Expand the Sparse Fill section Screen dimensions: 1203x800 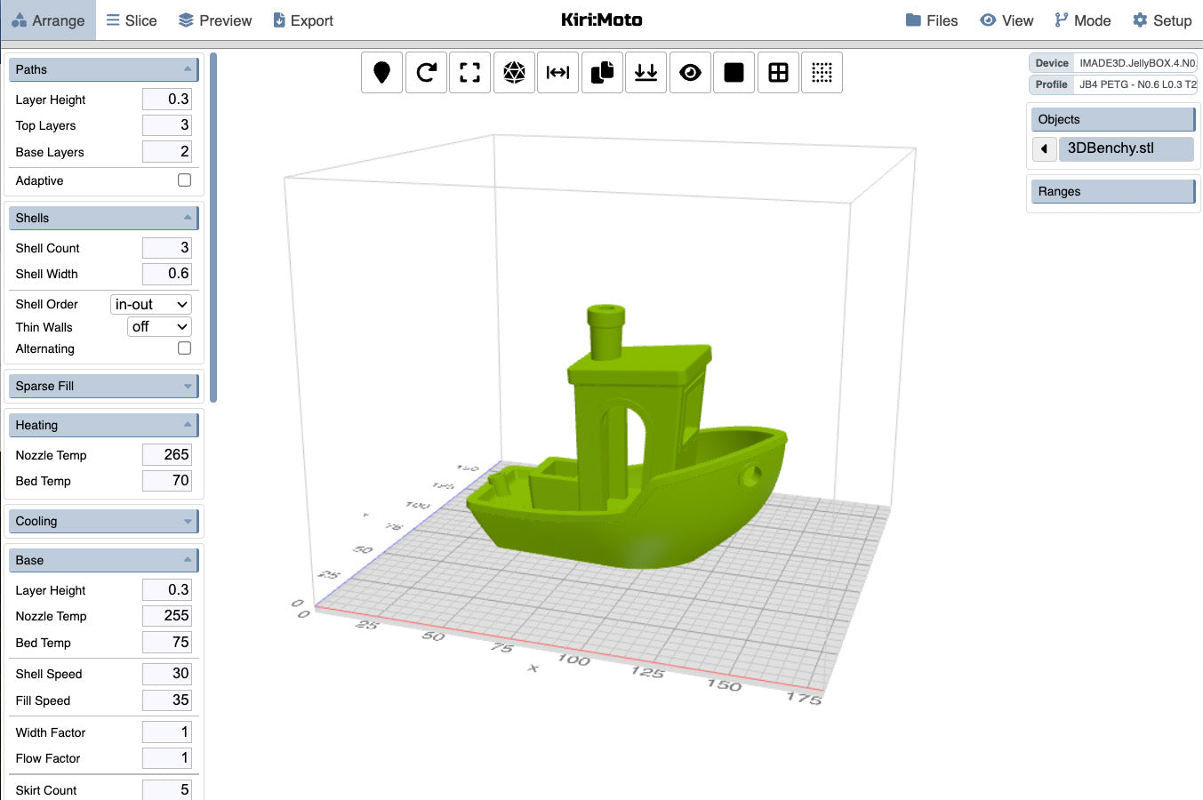click(x=103, y=386)
